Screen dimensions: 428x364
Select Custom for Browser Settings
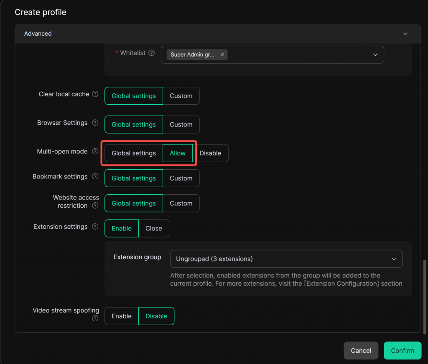[181, 125]
